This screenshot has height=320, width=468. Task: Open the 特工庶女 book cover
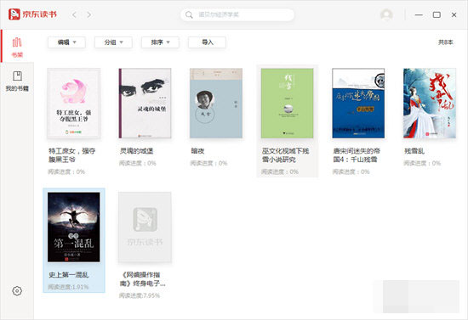[x=74, y=104]
